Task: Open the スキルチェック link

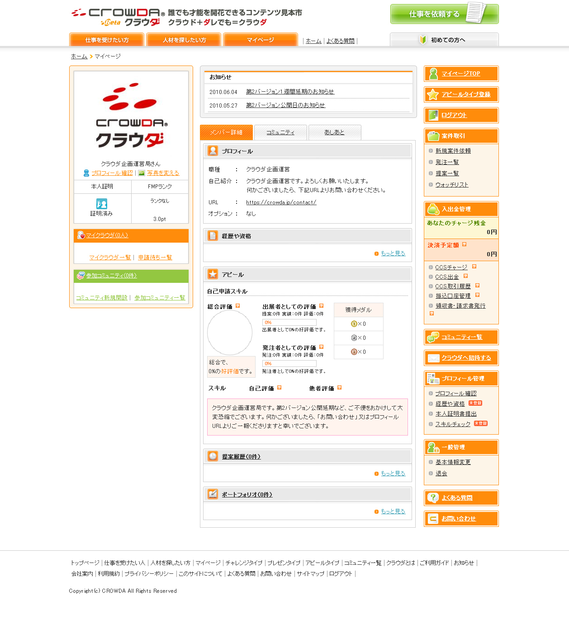Action: click(x=453, y=424)
